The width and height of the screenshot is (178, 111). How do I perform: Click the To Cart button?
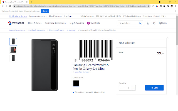click(x=154, y=88)
